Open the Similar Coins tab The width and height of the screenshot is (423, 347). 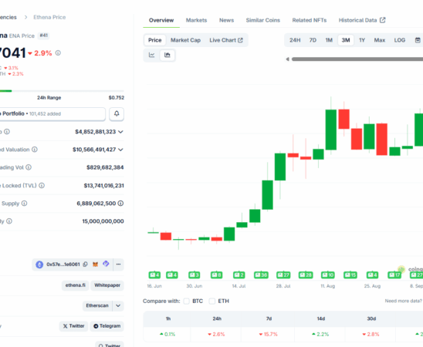click(x=263, y=20)
